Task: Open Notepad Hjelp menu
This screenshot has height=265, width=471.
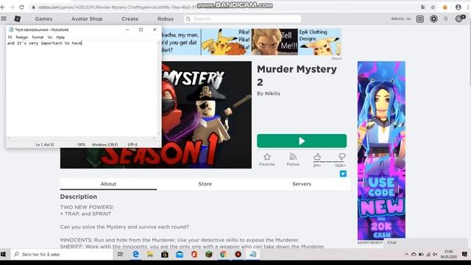Action: click(60, 38)
